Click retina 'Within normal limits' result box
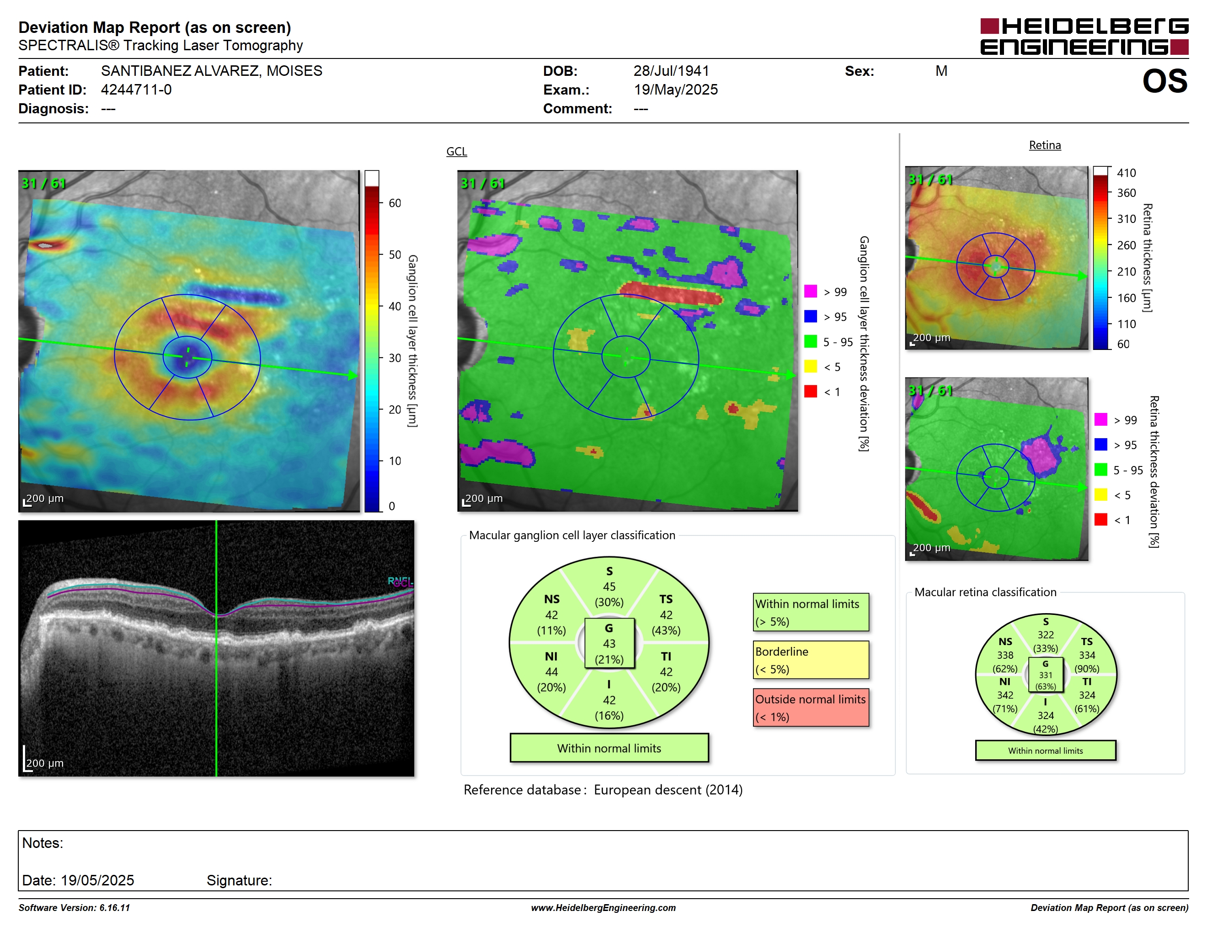Image resolution: width=1207 pixels, height=932 pixels. [1045, 750]
